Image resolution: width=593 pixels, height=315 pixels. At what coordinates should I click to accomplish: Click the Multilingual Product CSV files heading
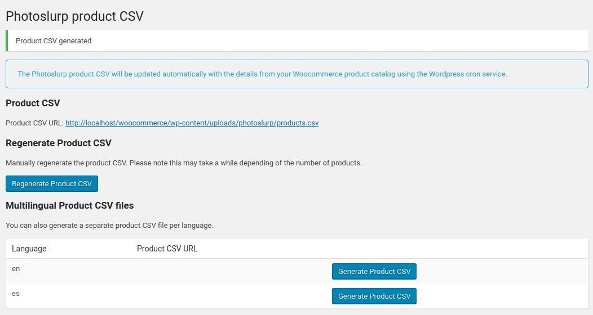click(69, 205)
